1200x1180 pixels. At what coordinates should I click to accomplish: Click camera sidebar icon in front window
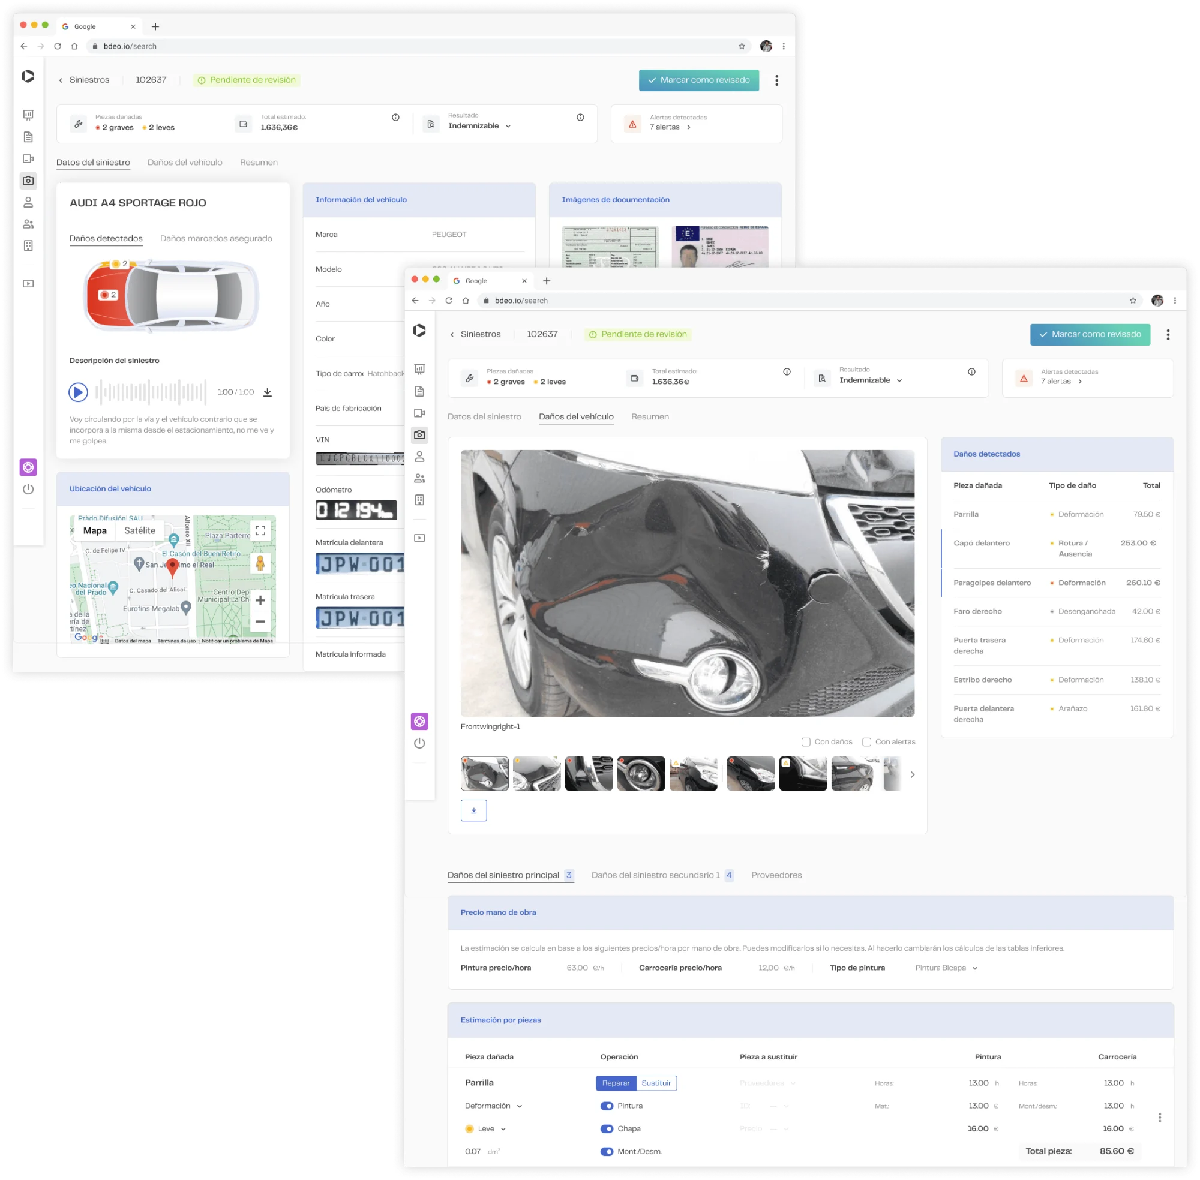tap(419, 435)
